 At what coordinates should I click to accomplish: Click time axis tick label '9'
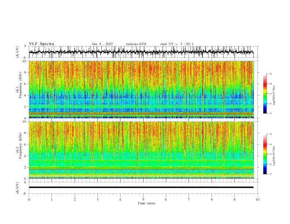click(234, 199)
